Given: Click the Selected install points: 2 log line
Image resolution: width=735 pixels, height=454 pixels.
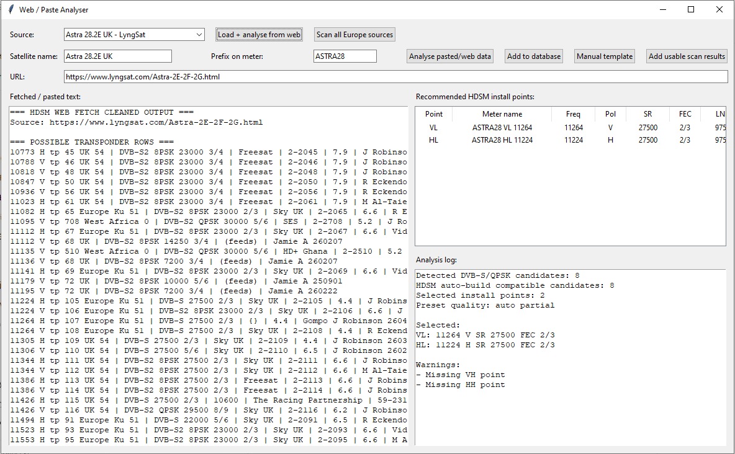Looking at the screenshot, I should click(x=480, y=296).
